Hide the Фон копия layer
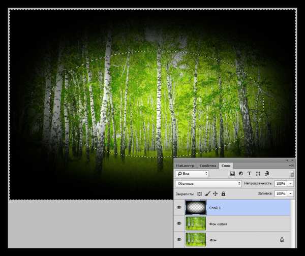The height and width of the screenshot is (256, 305). (179, 223)
